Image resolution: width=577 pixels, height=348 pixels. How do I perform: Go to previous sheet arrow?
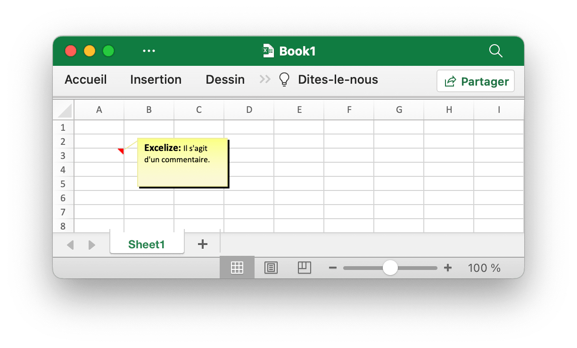pos(71,245)
